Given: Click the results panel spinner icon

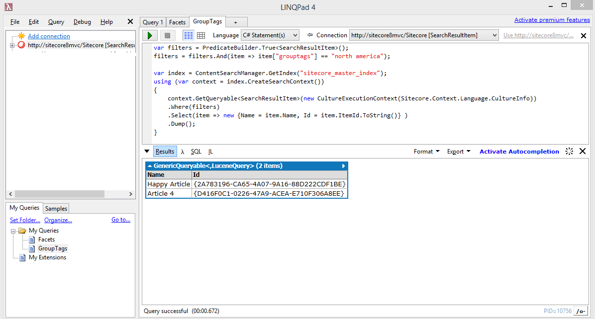Looking at the screenshot, I should coord(570,152).
